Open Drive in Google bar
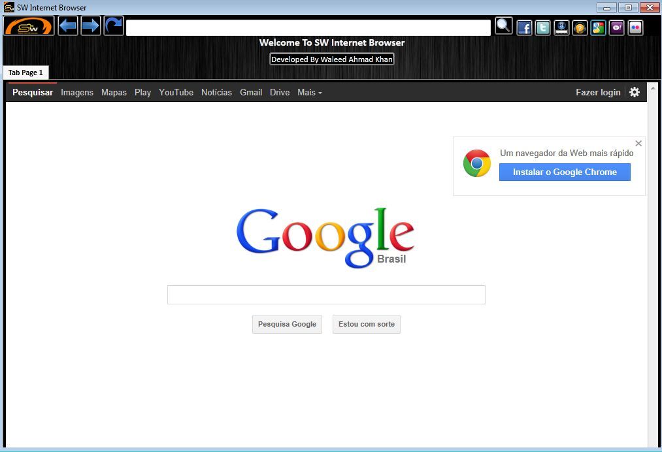 point(280,92)
